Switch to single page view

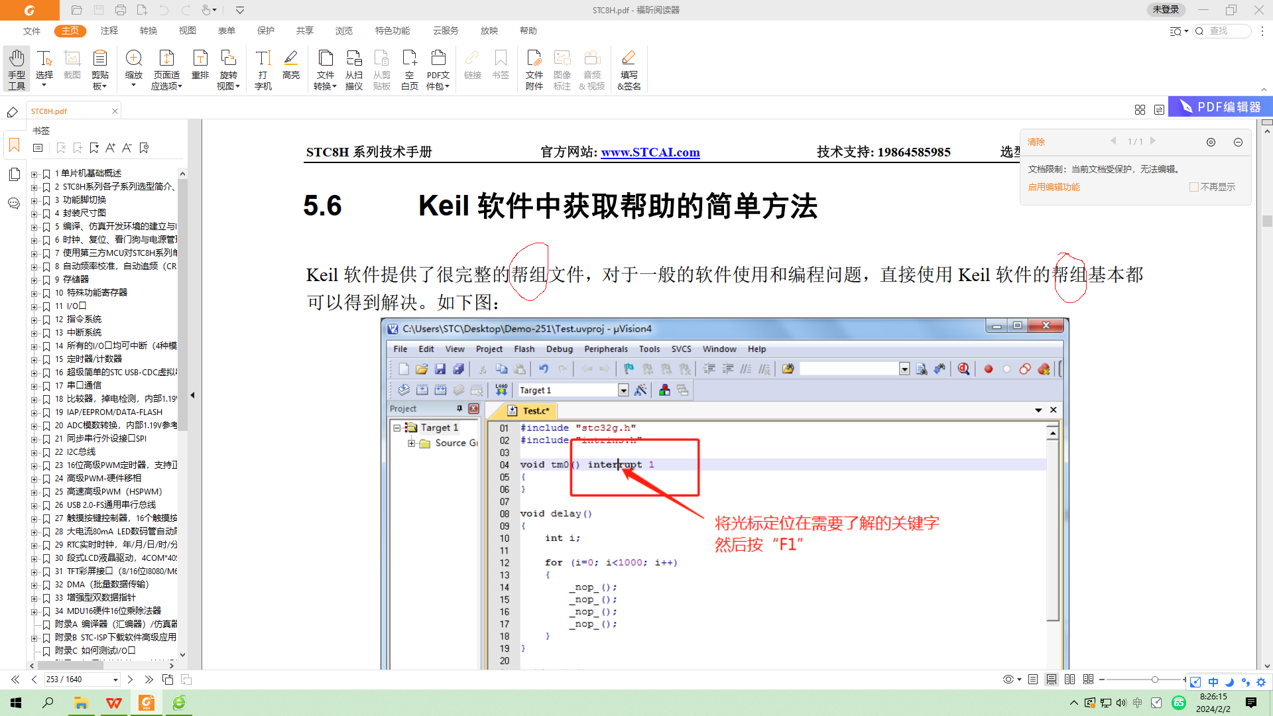coord(1033,680)
